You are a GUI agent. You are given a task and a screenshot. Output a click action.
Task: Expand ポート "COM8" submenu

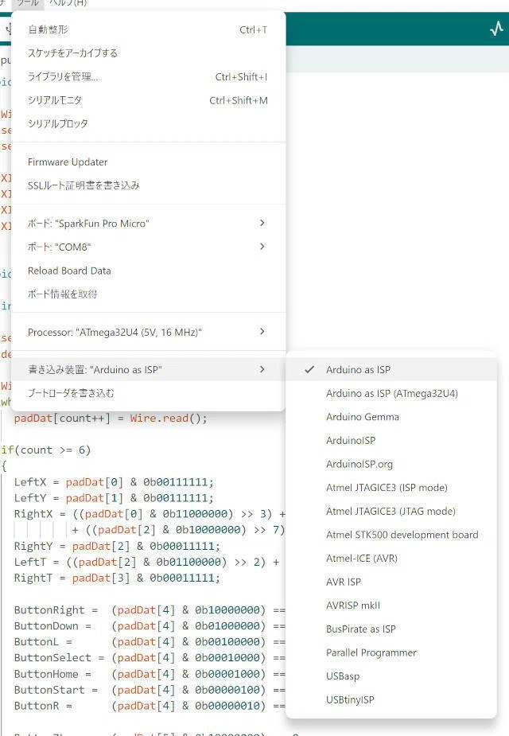tap(148, 247)
